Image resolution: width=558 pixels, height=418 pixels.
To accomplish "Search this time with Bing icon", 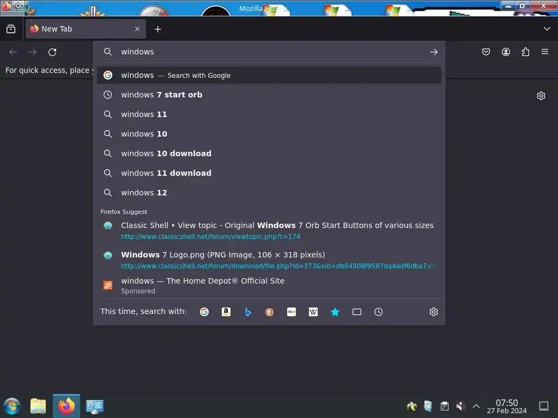I will pos(248,312).
